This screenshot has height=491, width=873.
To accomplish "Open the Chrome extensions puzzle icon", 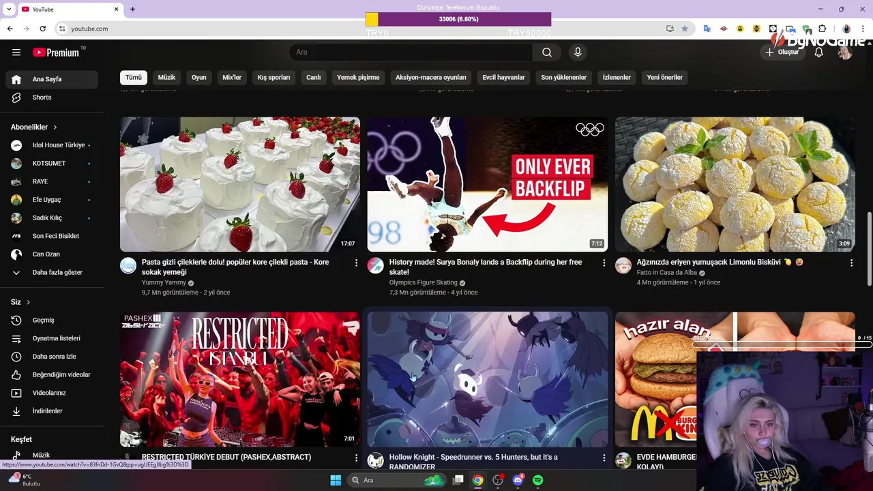I will (822, 29).
